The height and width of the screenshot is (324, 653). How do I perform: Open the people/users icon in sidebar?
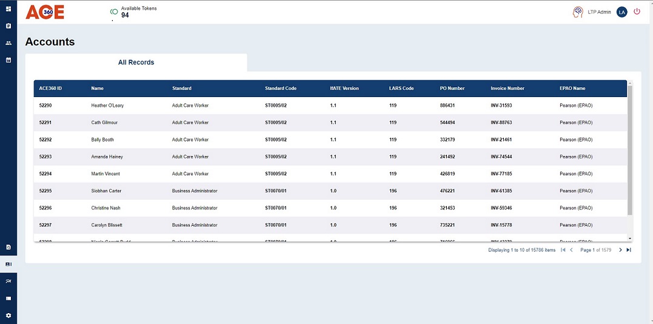[8, 43]
